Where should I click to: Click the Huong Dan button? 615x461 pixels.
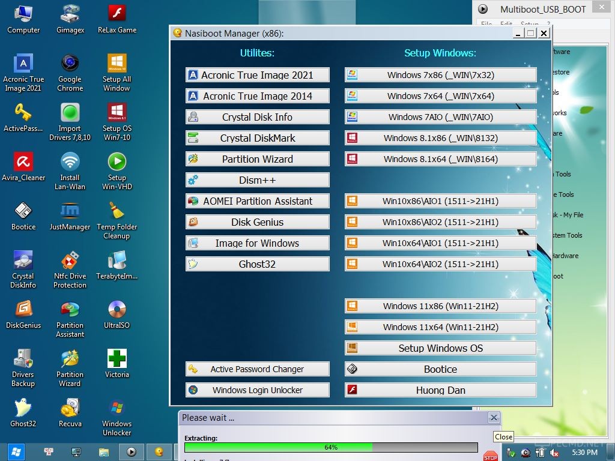(440, 390)
